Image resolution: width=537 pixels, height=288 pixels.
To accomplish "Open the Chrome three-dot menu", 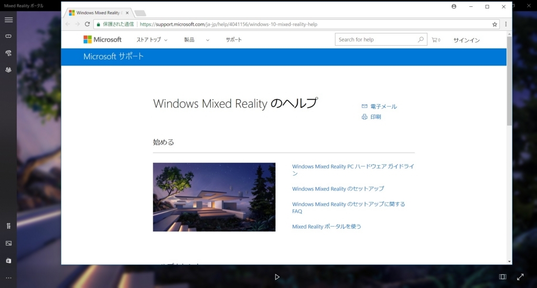I will (506, 24).
